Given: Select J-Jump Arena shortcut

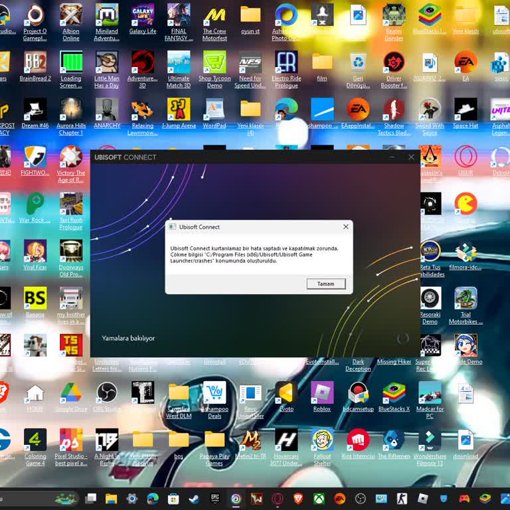Looking at the screenshot, I should [x=179, y=114].
